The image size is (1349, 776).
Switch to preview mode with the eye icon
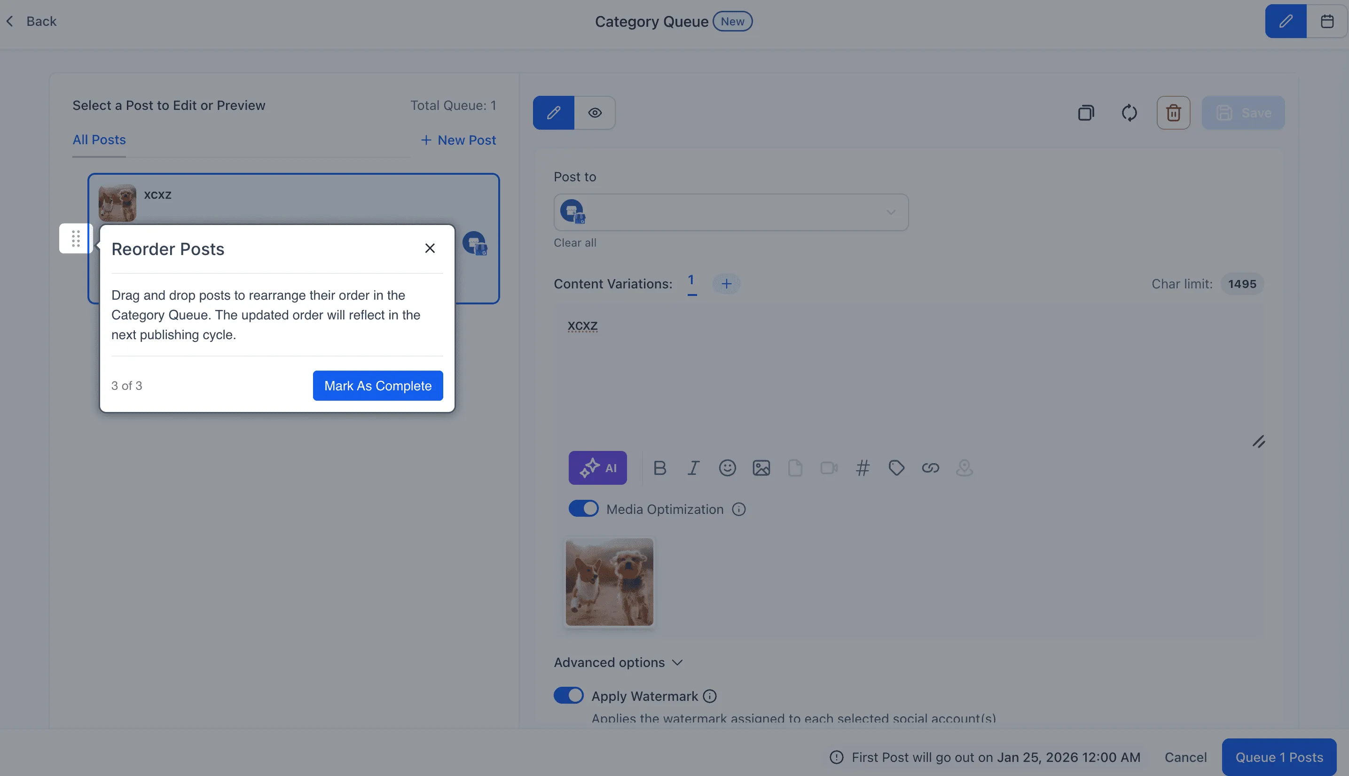595,112
